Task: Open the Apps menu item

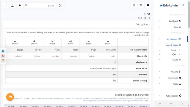Action: point(176,27)
